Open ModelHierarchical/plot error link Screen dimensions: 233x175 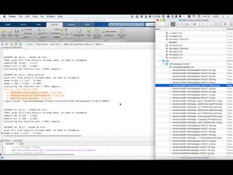(x=25, y=98)
